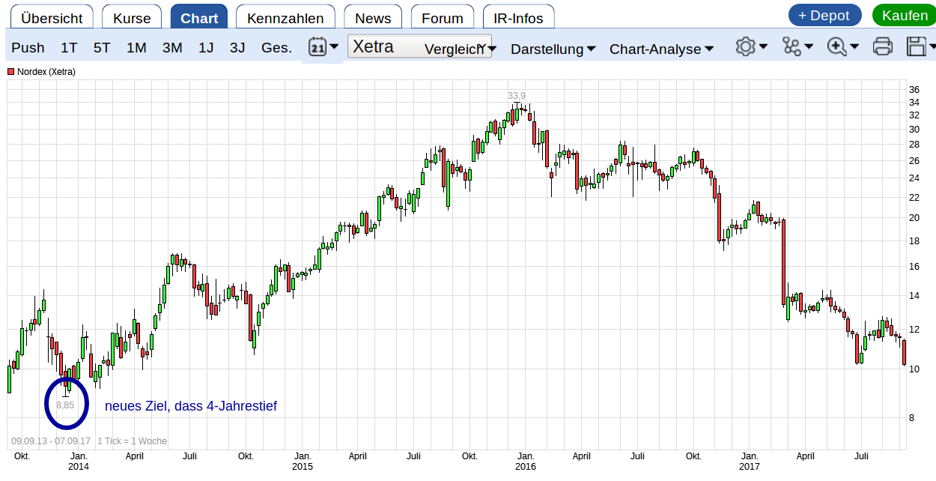The height and width of the screenshot is (481, 936).
Task: Expand the zoom dropdown arrow
Action: click(x=854, y=46)
